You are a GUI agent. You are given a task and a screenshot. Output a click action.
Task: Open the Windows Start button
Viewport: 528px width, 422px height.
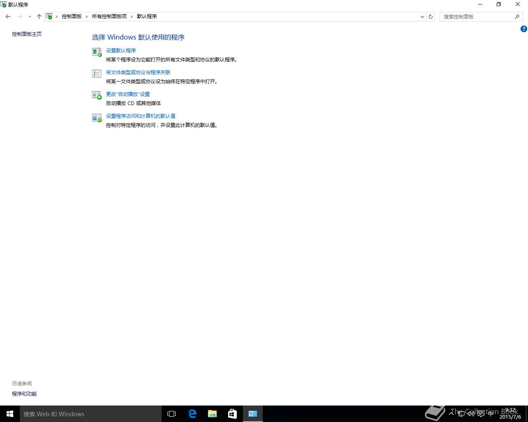(10, 414)
